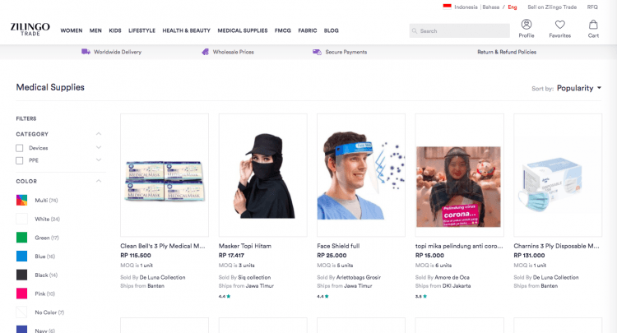617x333 pixels.
Task: Open topi mika pelindung product image
Action: tap(459, 175)
